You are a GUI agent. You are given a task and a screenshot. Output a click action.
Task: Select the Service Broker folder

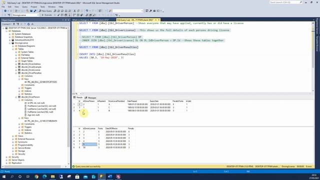point(24,148)
